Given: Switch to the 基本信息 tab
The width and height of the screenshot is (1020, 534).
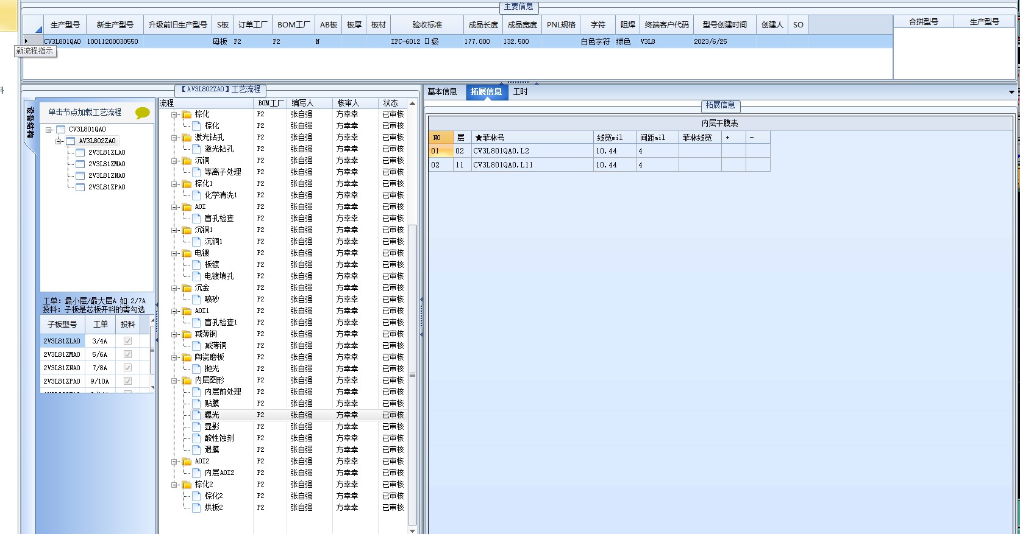Looking at the screenshot, I should coord(442,92).
